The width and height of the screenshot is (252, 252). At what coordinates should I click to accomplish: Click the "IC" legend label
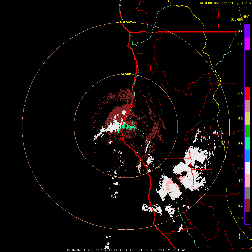coord(240,181)
